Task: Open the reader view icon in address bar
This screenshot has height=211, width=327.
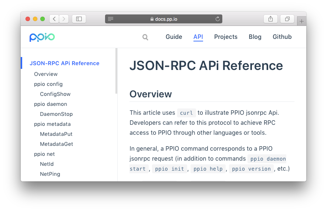Action: 111,19
